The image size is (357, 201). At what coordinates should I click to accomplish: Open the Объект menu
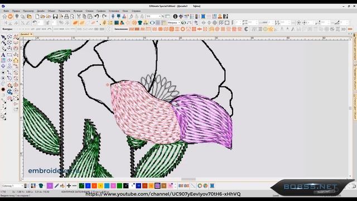(x=51, y=11)
